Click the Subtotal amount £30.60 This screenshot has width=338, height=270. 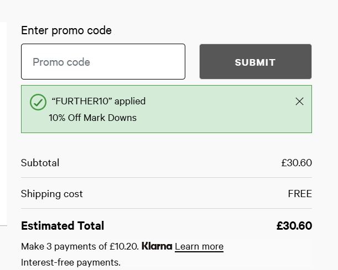click(x=297, y=163)
